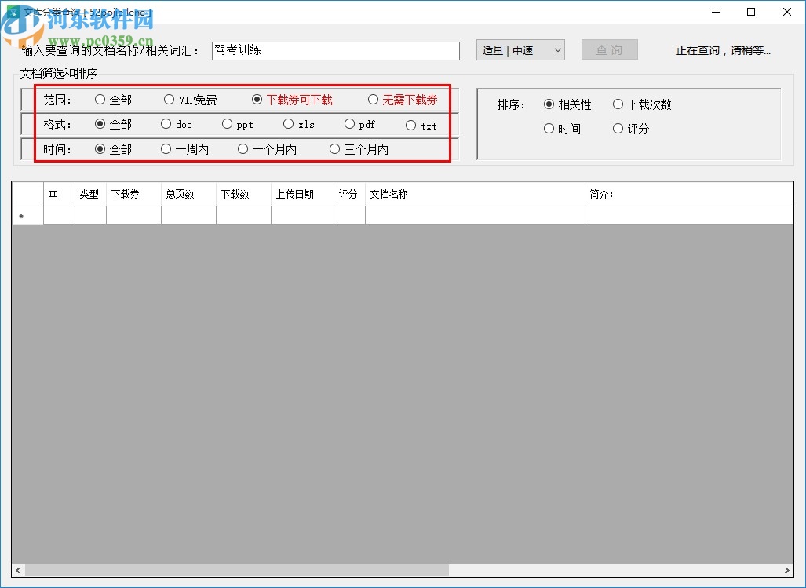Click the 评分 column header

click(349, 194)
